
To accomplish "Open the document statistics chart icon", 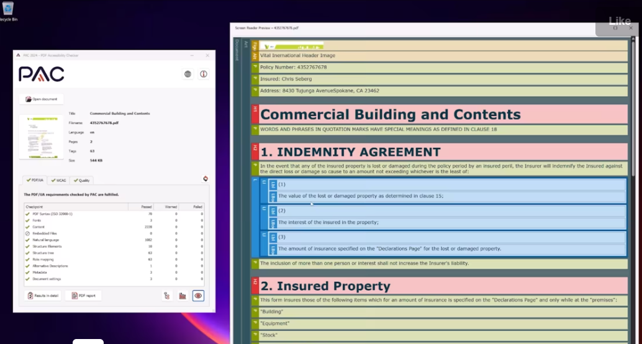I will click(x=183, y=296).
